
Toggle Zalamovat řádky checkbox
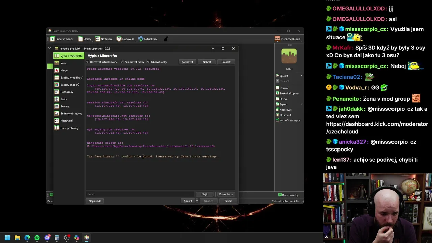point(122,62)
